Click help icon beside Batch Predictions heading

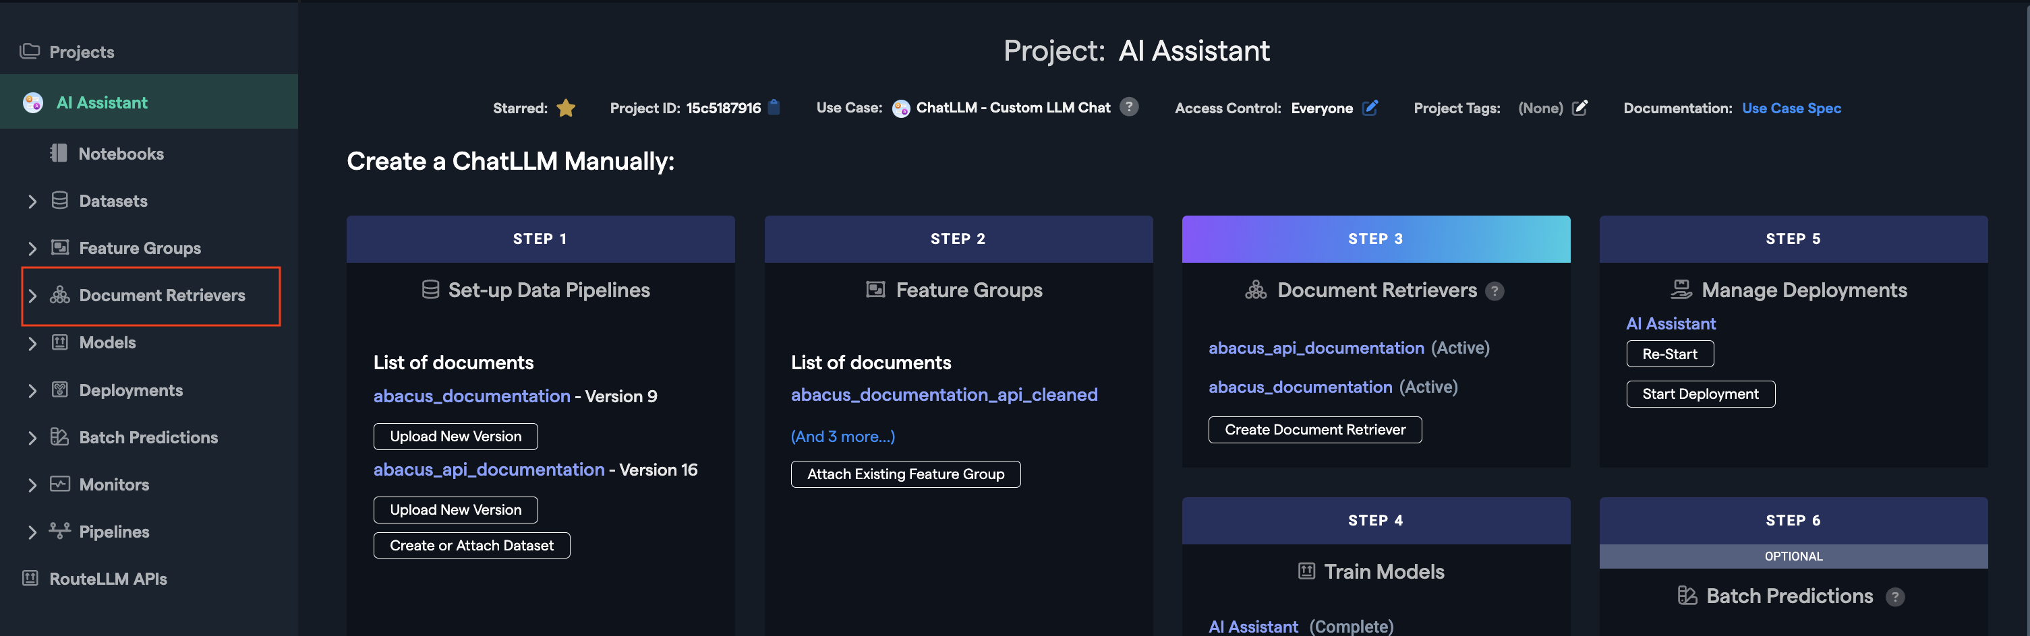pyautogui.click(x=1895, y=598)
